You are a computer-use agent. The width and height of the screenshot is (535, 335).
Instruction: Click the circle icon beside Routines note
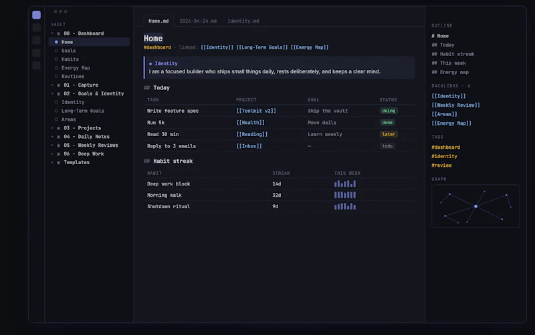[56, 77]
